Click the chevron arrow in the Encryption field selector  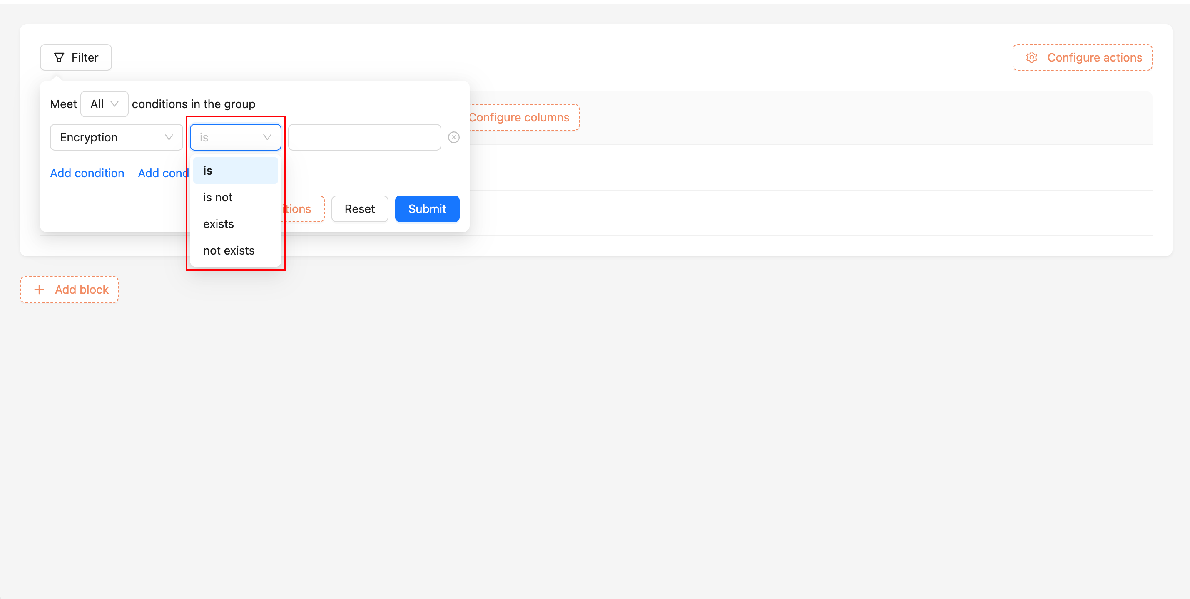point(169,137)
